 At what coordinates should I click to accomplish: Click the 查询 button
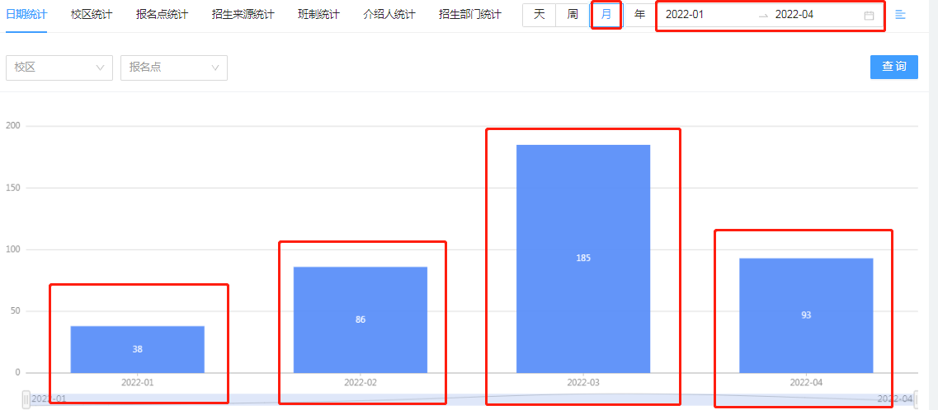pyautogui.click(x=893, y=67)
